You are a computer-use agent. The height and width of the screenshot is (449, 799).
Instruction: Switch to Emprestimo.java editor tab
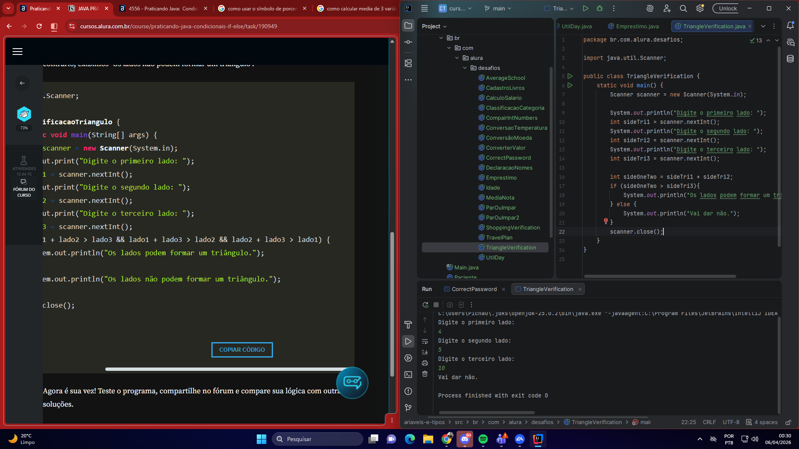(637, 26)
